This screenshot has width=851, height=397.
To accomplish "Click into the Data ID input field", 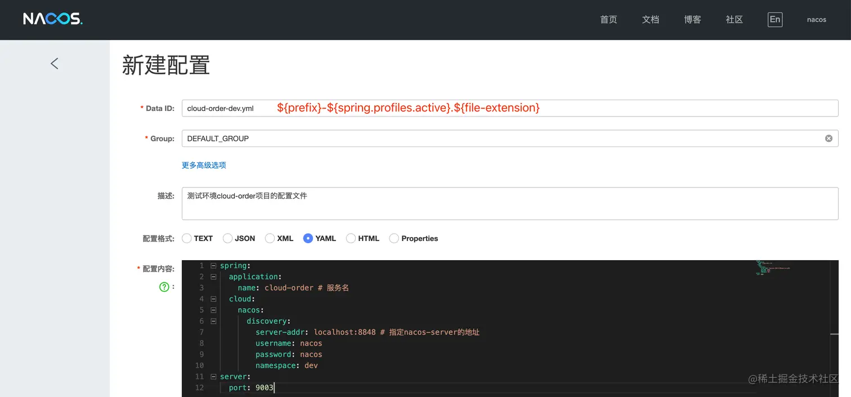I will [510, 108].
